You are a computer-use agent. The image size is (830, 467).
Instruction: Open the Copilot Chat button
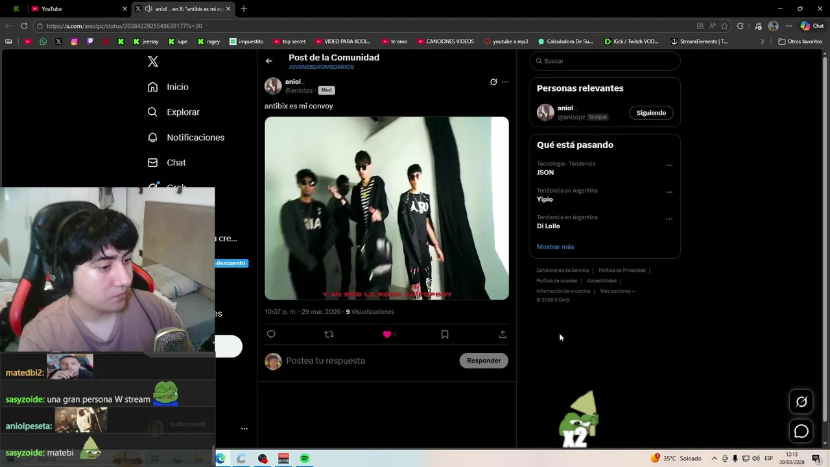click(x=812, y=26)
